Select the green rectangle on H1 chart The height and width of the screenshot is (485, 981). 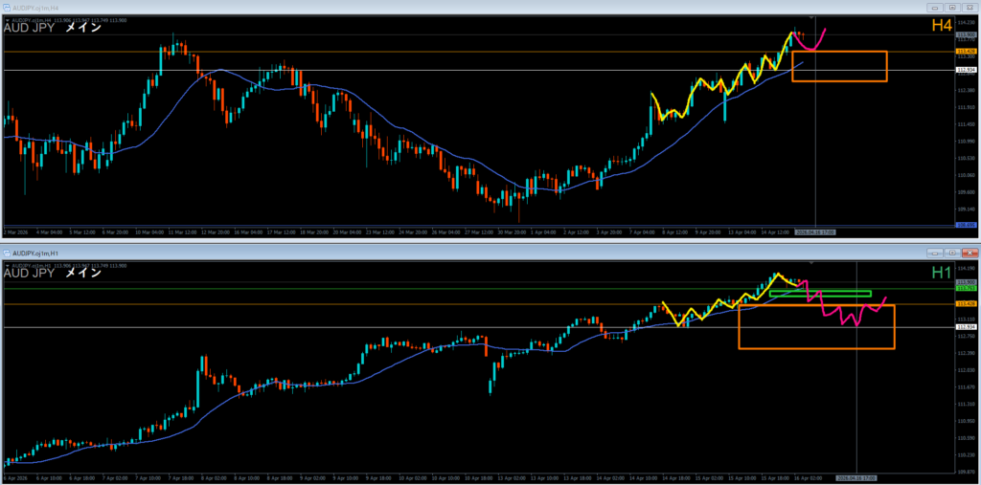[820, 293]
